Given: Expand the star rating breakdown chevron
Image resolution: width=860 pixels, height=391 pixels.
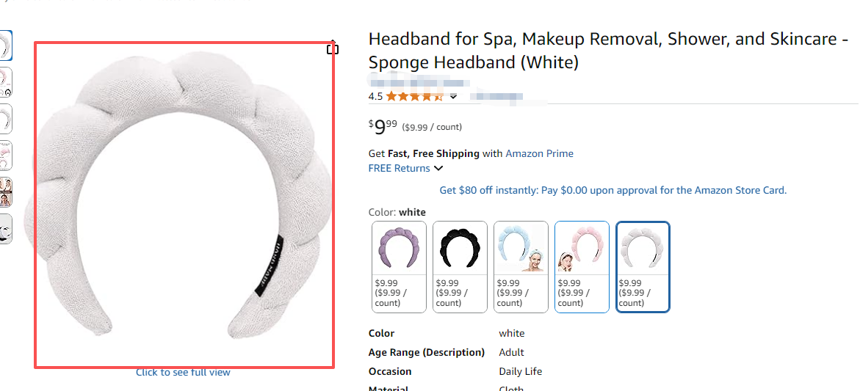Looking at the screenshot, I should click(x=454, y=96).
